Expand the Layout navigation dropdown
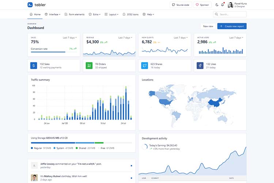The image size is (274, 183). (111, 14)
